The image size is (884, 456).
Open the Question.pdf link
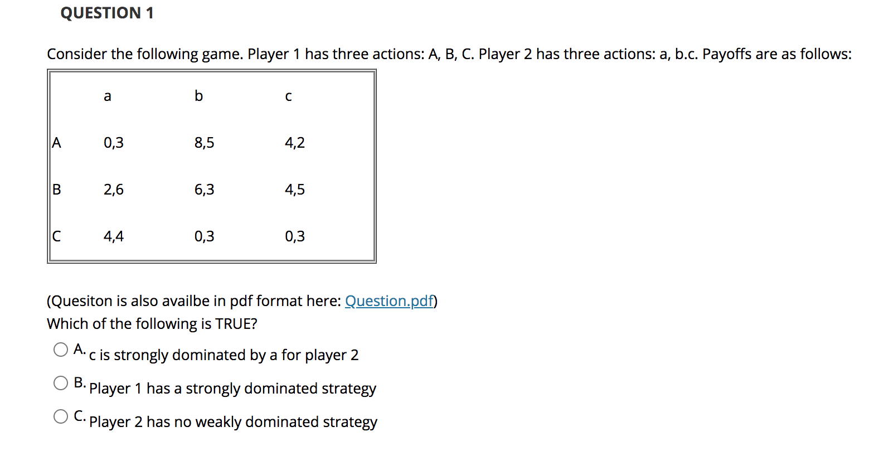pyautogui.click(x=388, y=301)
